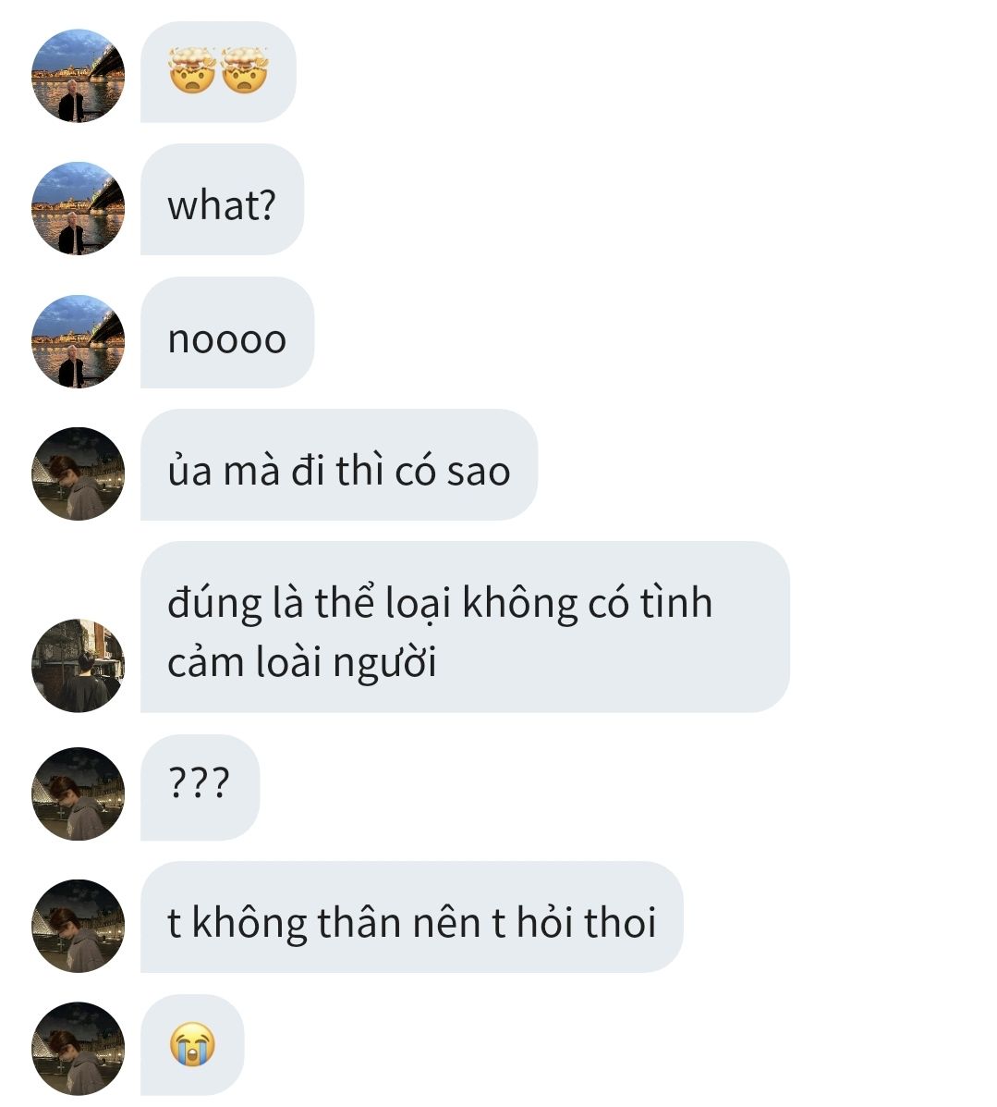This screenshot has height=1107, width=997.
Task: Click the avatar beside the exploding-head emoji message
Action: tap(79, 76)
